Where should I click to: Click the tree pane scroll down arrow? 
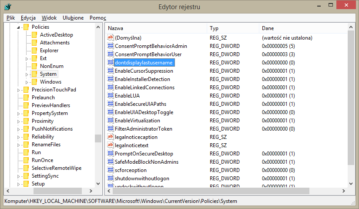coord(98,184)
